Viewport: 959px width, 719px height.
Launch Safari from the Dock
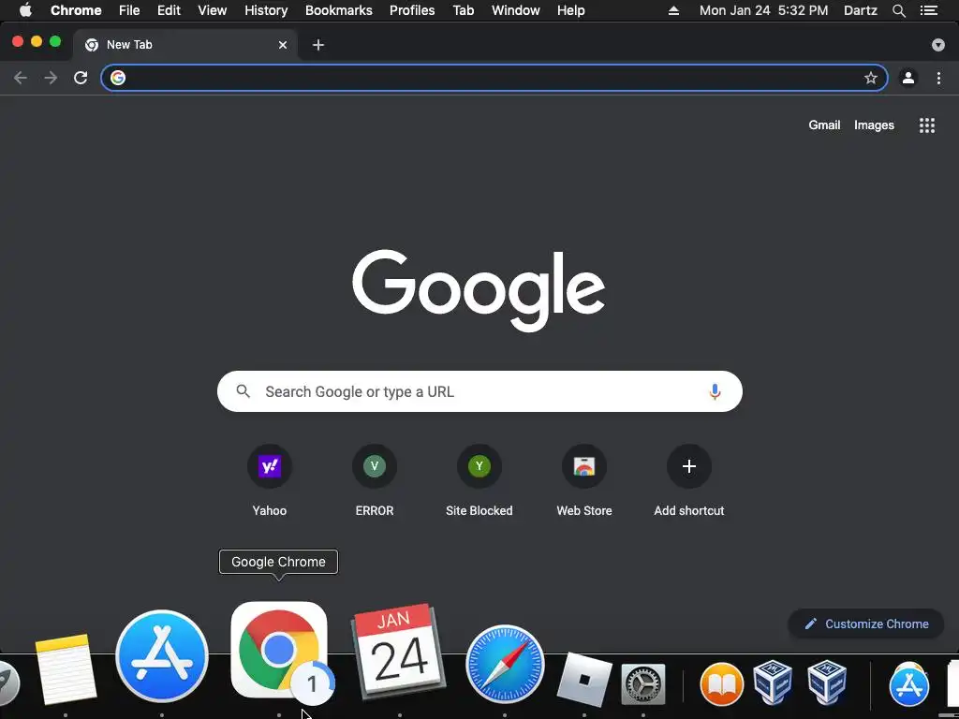505,664
